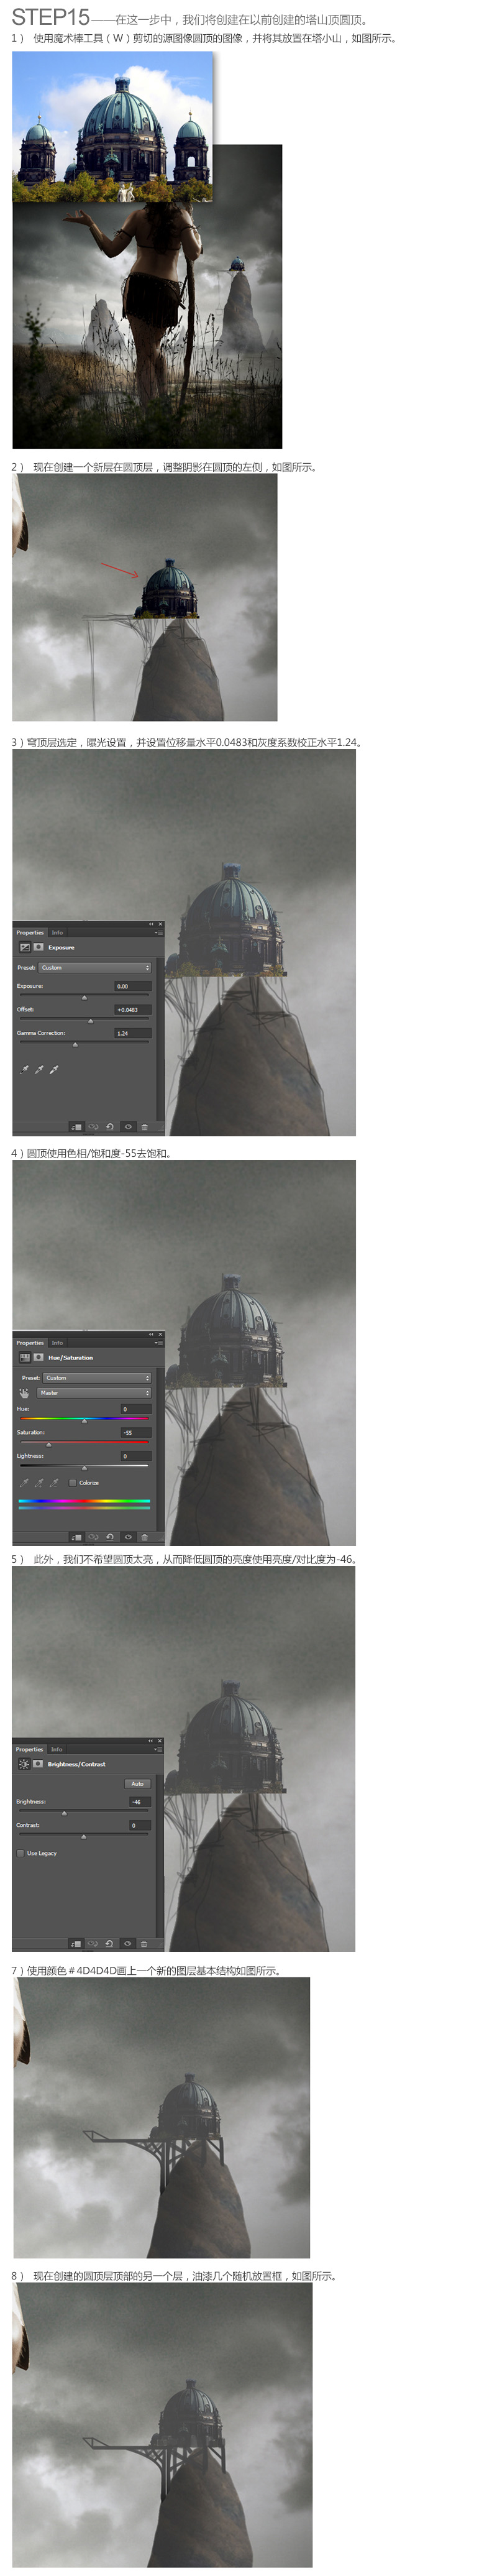Click the Gamma Correction field showing 1.24
The image size is (497, 2576).
point(133,1034)
